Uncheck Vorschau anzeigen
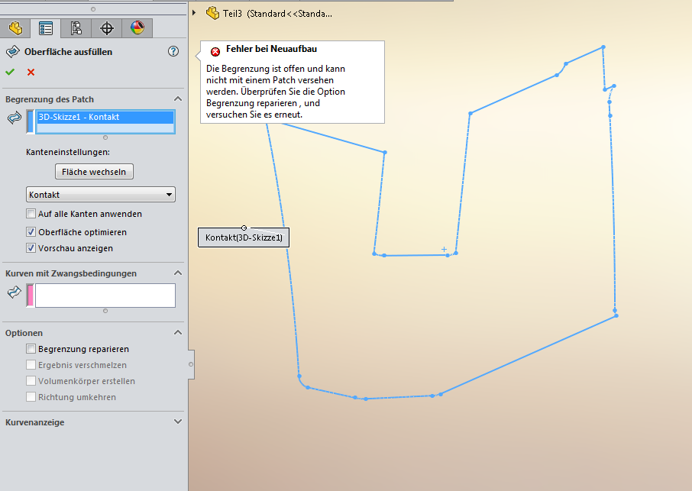Screen dimensions: 692x491 31,248
